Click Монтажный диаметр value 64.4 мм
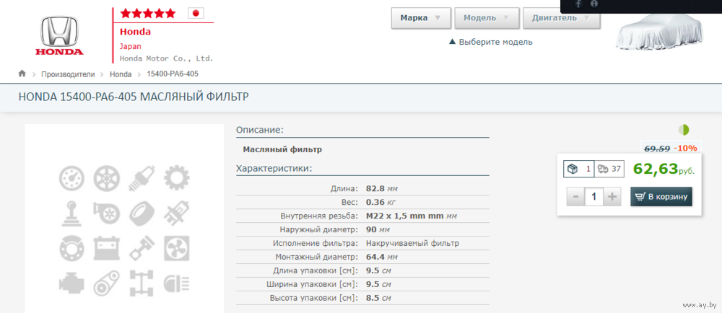722x313 pixels. point(382,257)
